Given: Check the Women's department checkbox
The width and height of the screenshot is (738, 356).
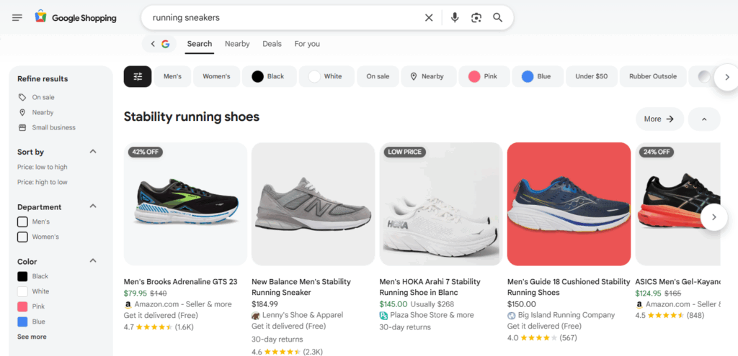Looking at the screenshot, I should click(x=22, y=237).
